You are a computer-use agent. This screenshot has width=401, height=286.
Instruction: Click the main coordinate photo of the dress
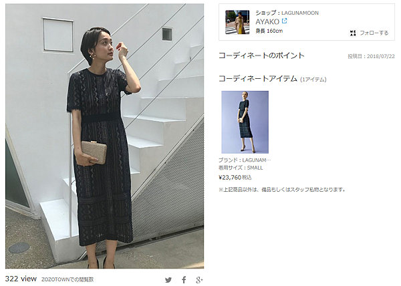point(105,136)
